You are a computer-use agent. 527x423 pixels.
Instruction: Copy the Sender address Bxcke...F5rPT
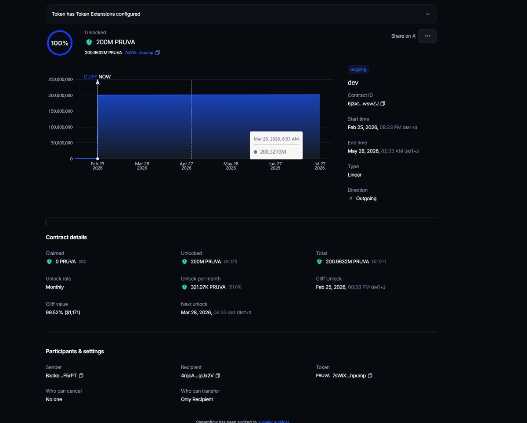[81, 376]
